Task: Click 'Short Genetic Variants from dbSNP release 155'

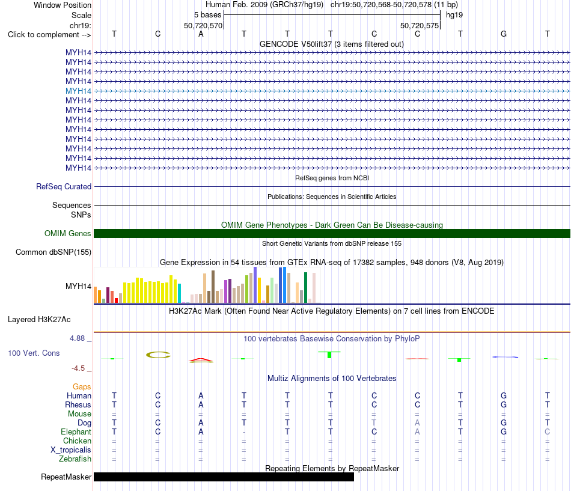Action: click(x=332, y=243)
